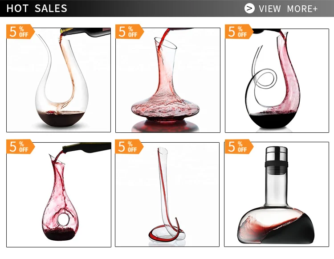334x259 pixels.
Task: Open the spiral-handle snail decanter product
Action: click(x=277, y=80)
